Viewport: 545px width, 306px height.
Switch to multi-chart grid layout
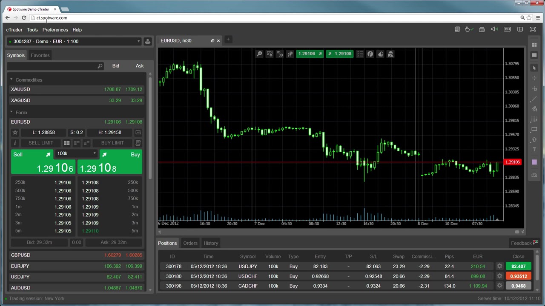point(534,45)
